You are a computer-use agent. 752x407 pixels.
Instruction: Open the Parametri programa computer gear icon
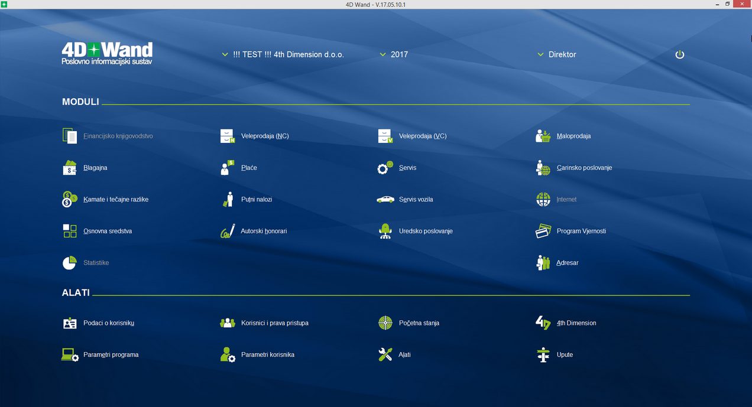[x=70, y=355]
